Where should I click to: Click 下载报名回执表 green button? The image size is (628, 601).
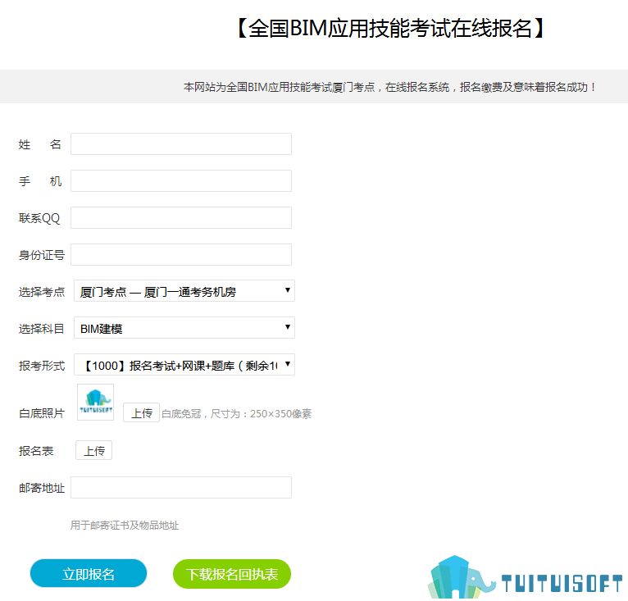click(x=232, y=574)
